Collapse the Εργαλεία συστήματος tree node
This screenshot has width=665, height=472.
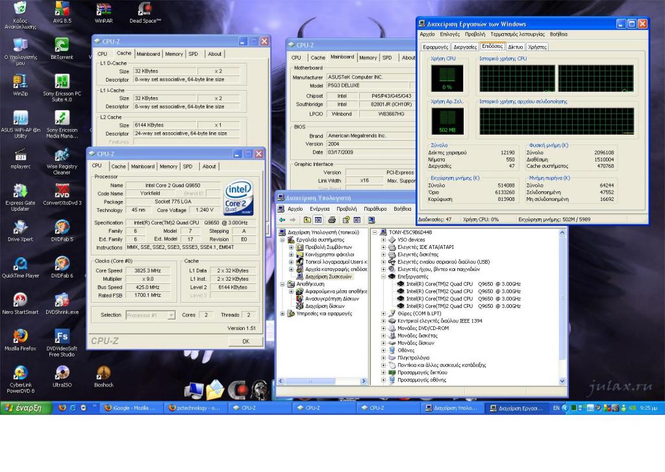[282, 240]
